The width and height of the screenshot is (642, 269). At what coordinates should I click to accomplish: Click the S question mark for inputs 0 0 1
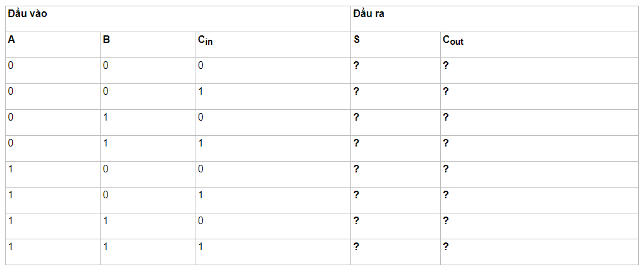point(356,91)
